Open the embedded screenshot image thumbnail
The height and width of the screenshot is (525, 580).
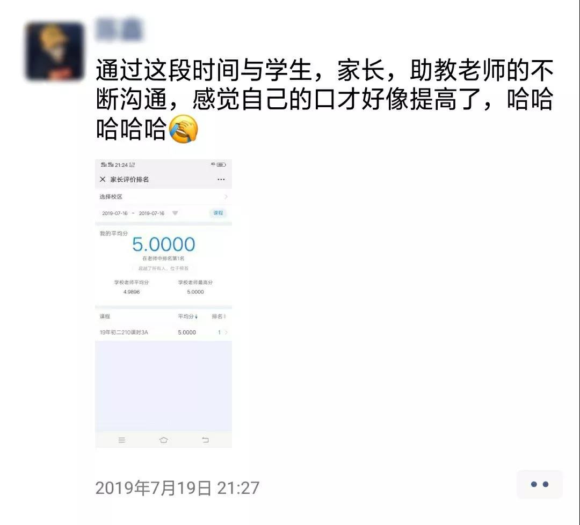pyautogui.click(x=163, y=304)
